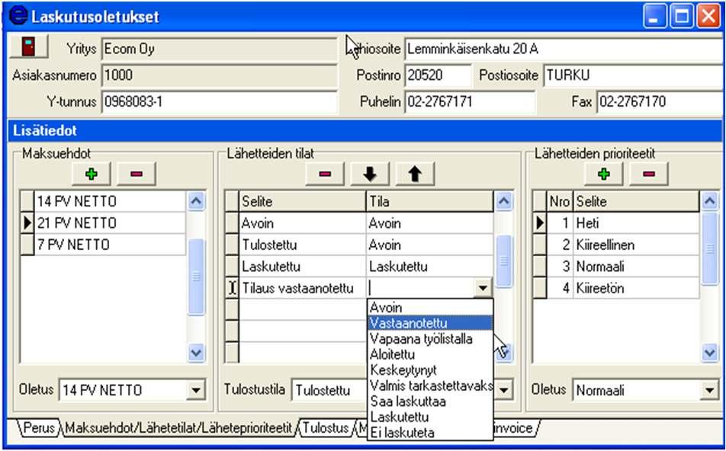Screen dimensions: 726x451
Task: Move status up with the up arrow
Action: tap(415, 174)
